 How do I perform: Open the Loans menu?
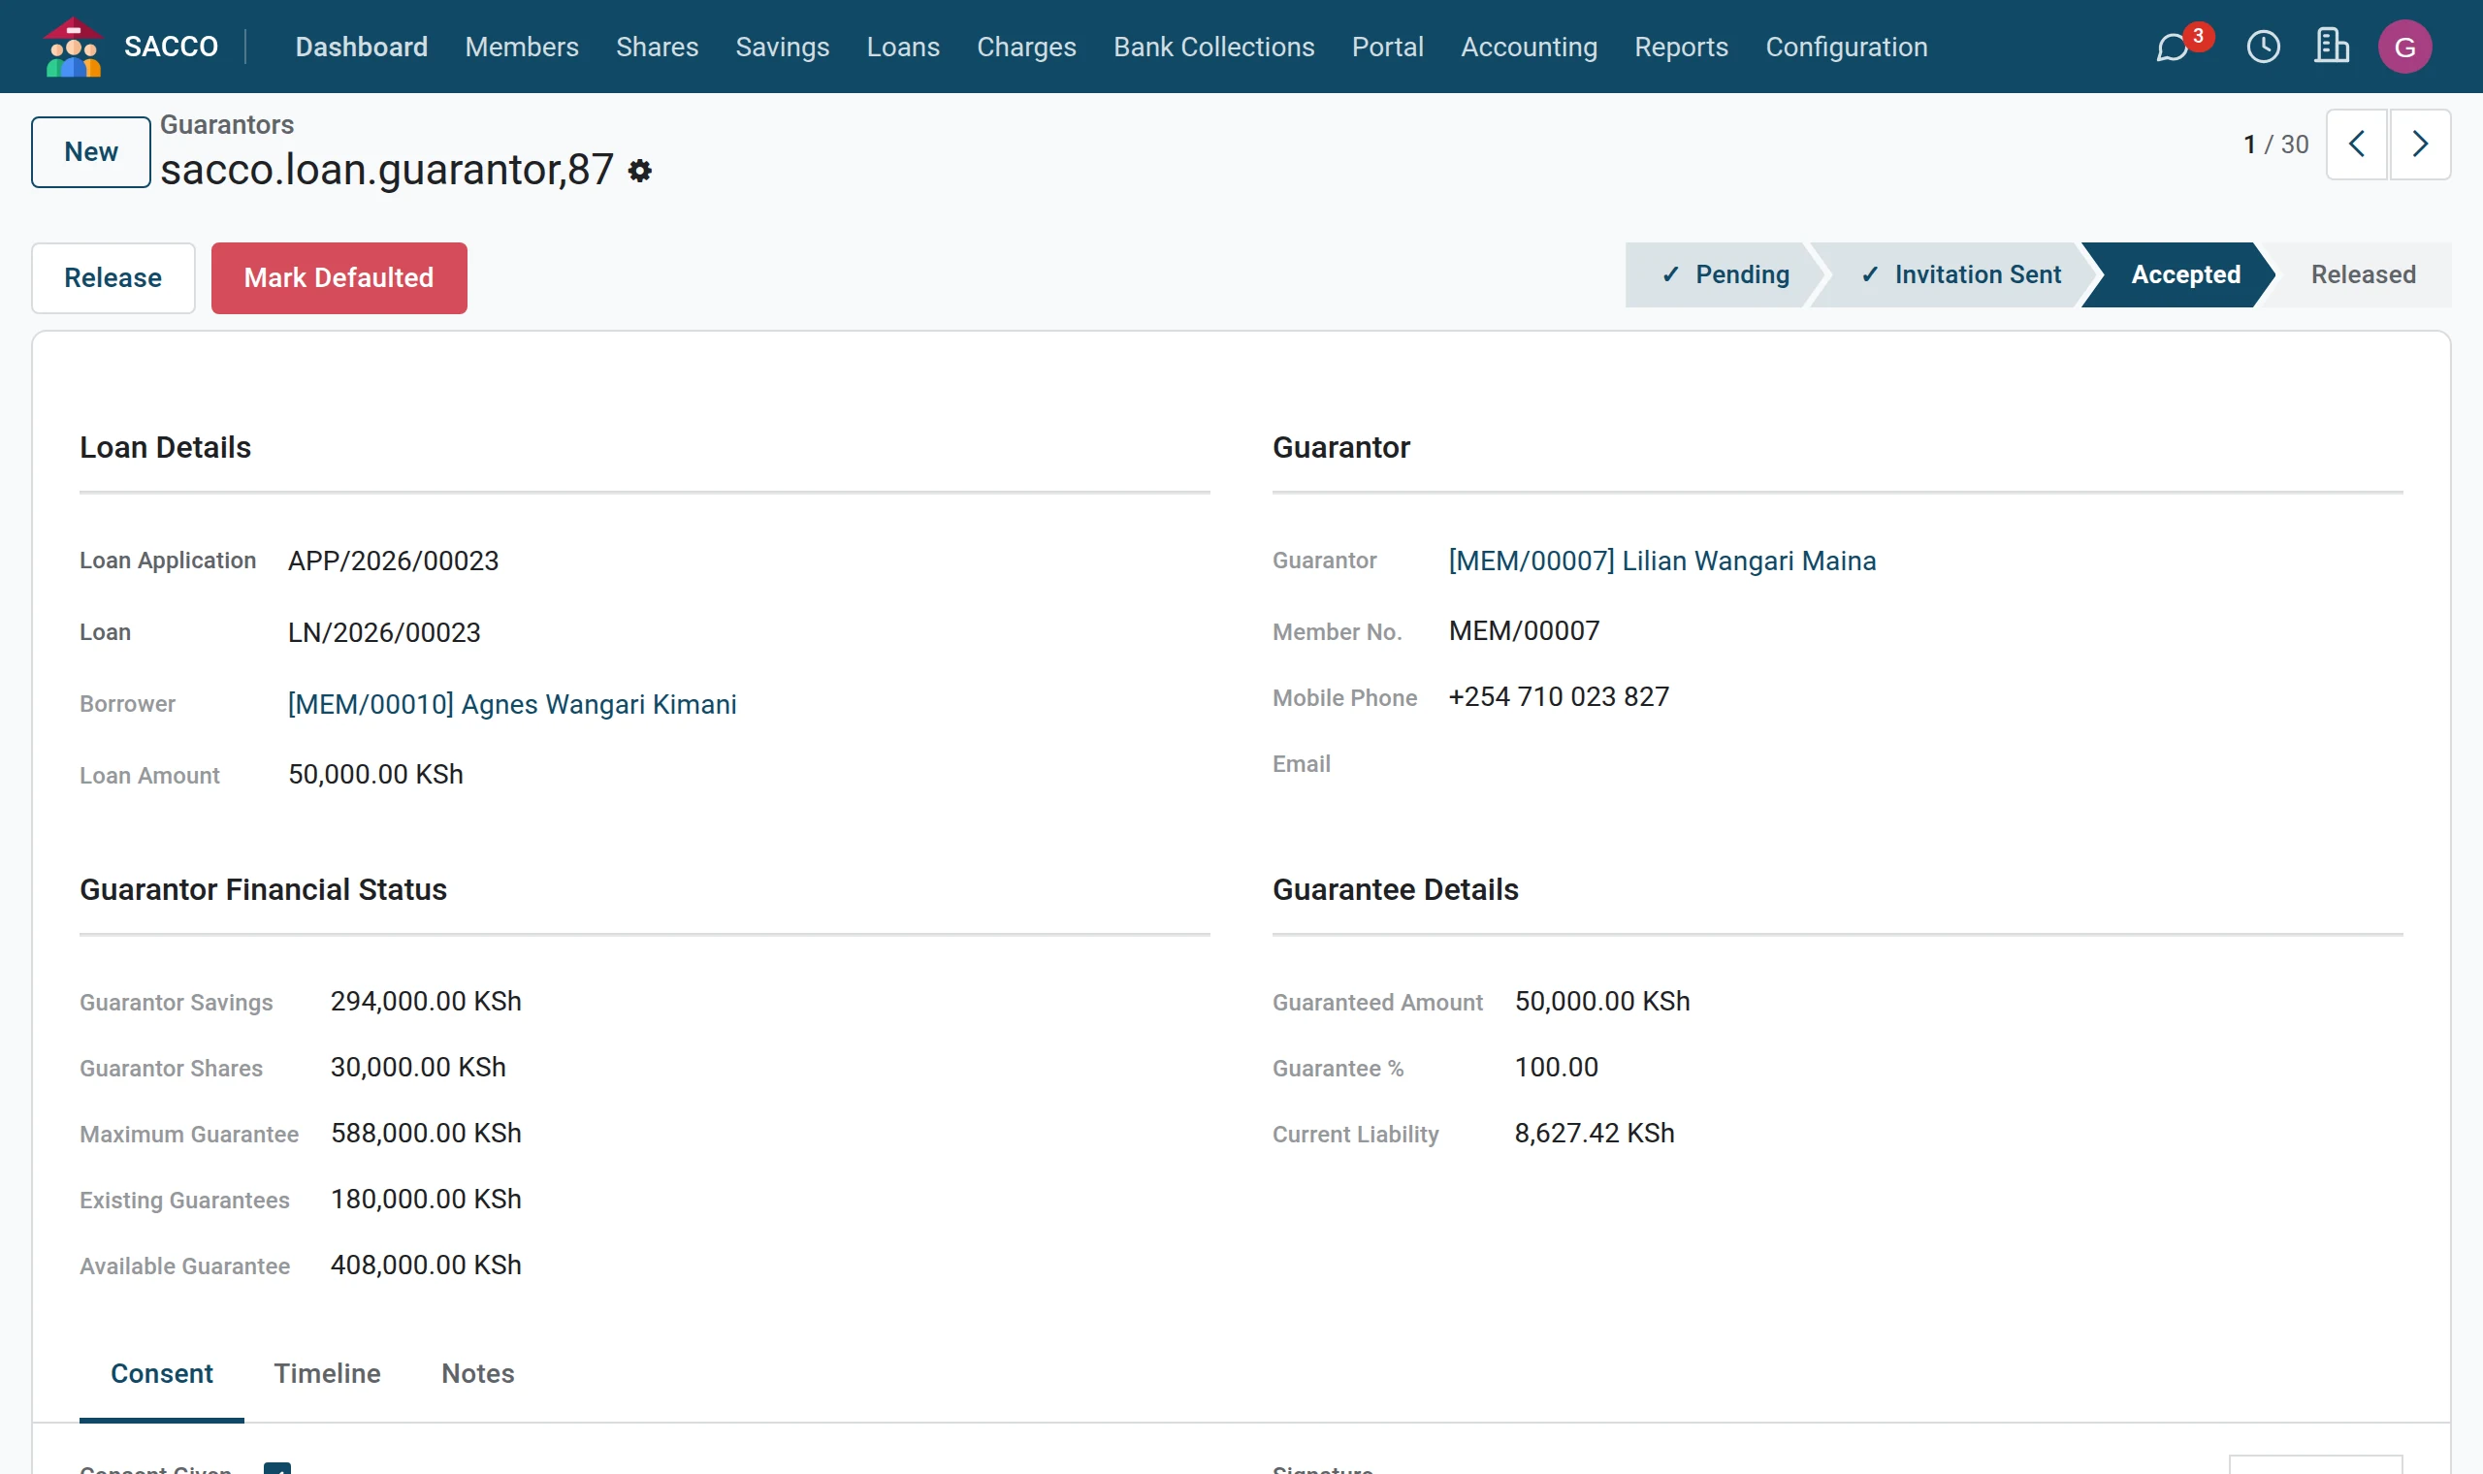click(903, 47)
